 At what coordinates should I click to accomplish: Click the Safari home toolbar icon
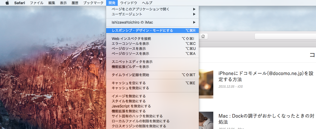(x=203, y=36)
